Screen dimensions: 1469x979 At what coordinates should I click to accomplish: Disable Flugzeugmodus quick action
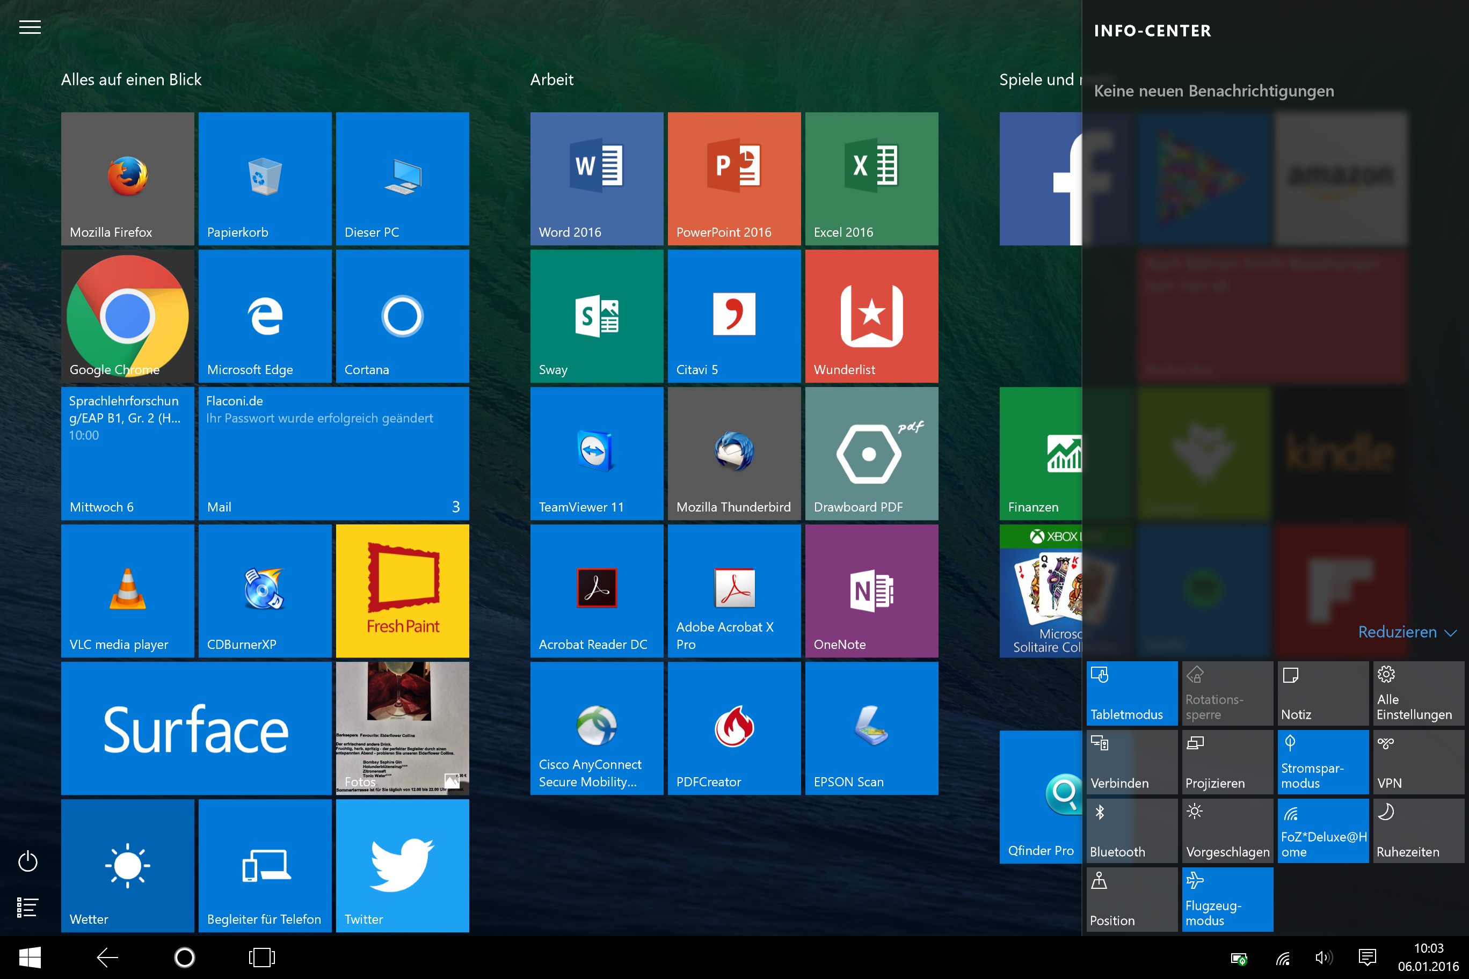[x=1227, y=899]
